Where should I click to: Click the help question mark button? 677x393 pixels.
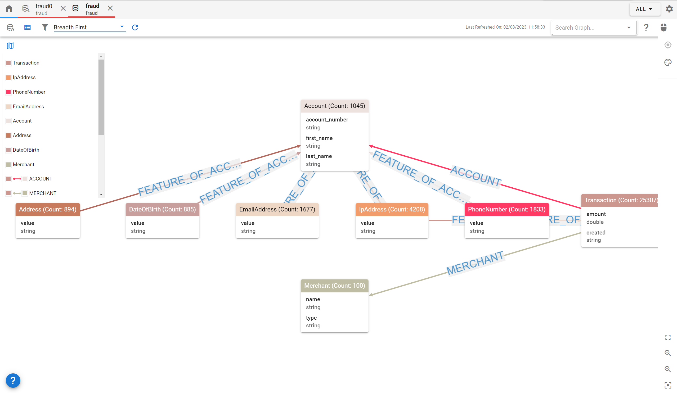pyautogui.click(x=646, y=27)
